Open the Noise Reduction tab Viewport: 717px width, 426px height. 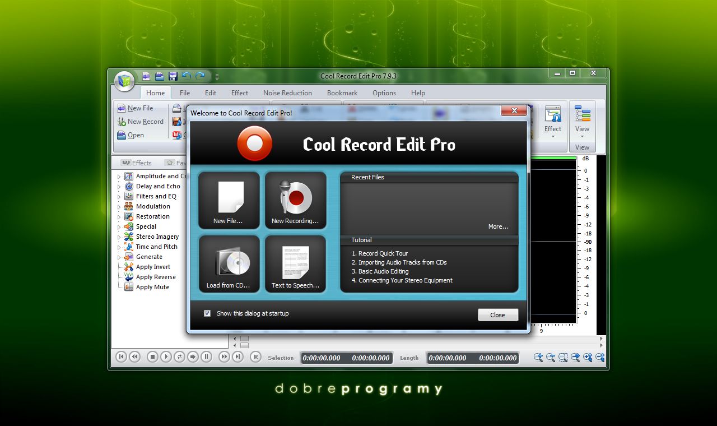288,93
